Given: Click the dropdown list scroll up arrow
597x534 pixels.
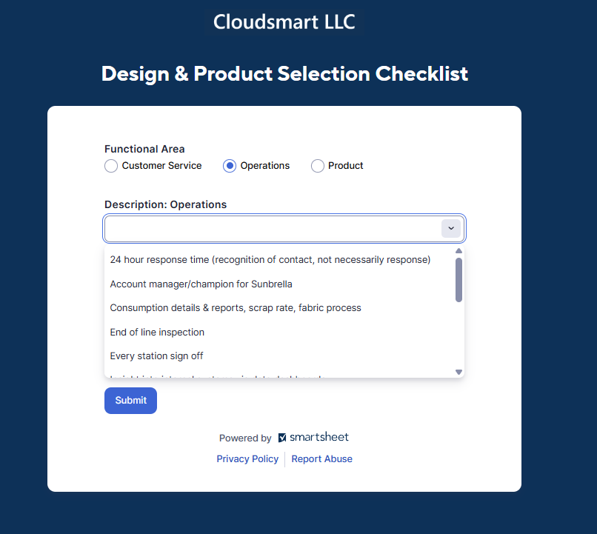Looking at the screenshot, I should (458, 251).
